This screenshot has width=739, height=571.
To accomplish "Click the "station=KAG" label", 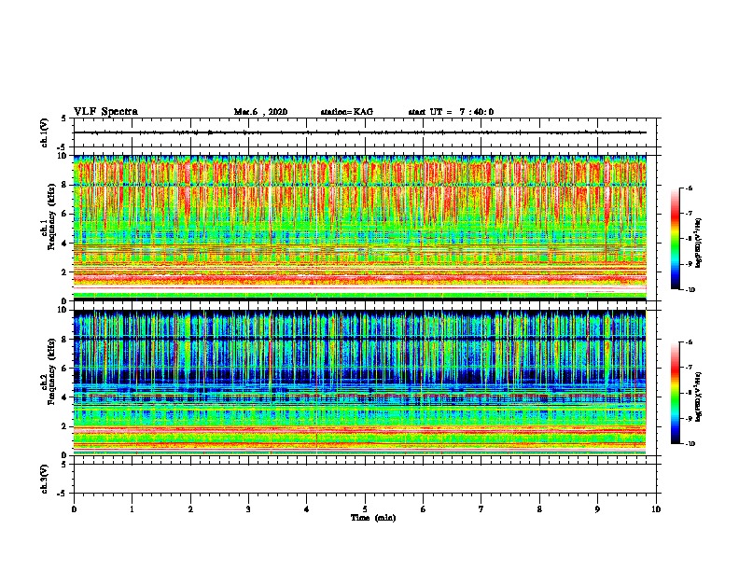I will (x=346, y=112).
